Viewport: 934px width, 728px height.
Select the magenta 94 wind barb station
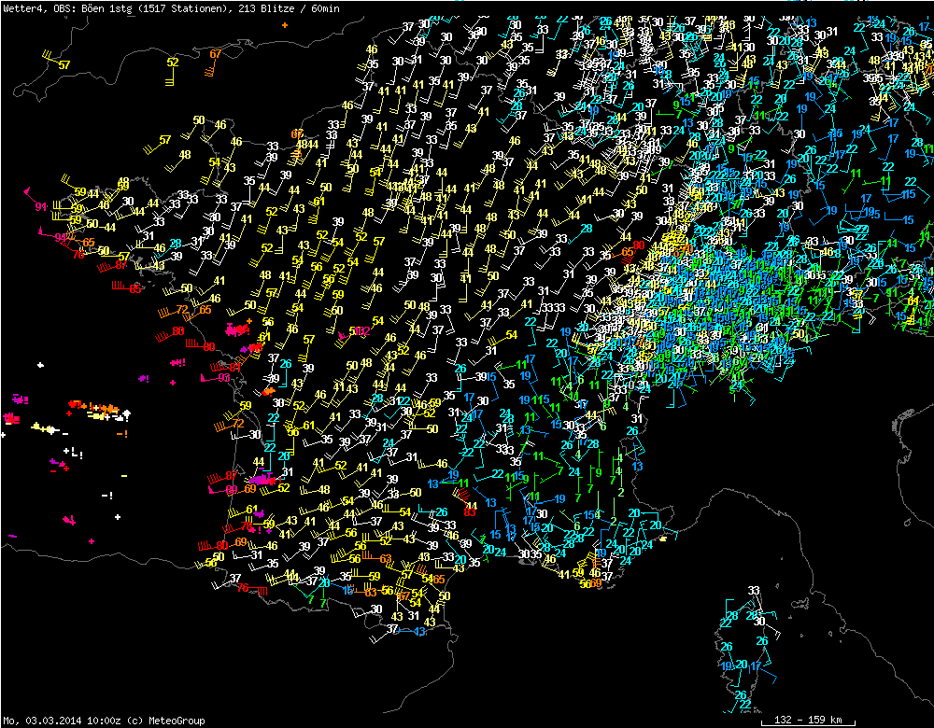coord(62,238)
